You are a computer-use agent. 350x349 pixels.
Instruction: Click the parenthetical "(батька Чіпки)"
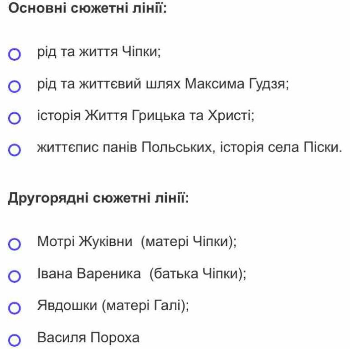pos(197,274)
